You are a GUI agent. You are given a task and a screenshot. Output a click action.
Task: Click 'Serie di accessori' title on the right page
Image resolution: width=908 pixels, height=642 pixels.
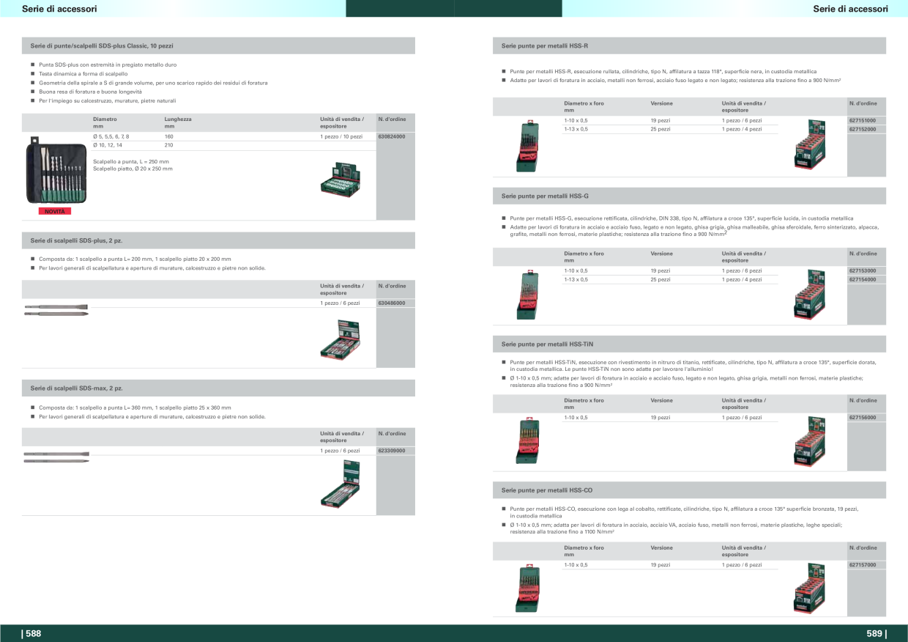point(850,9)
